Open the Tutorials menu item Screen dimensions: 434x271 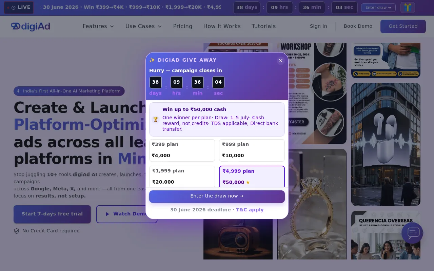click(x=263, y=26)
